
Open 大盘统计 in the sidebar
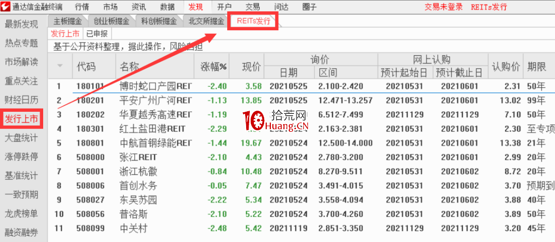21,138
